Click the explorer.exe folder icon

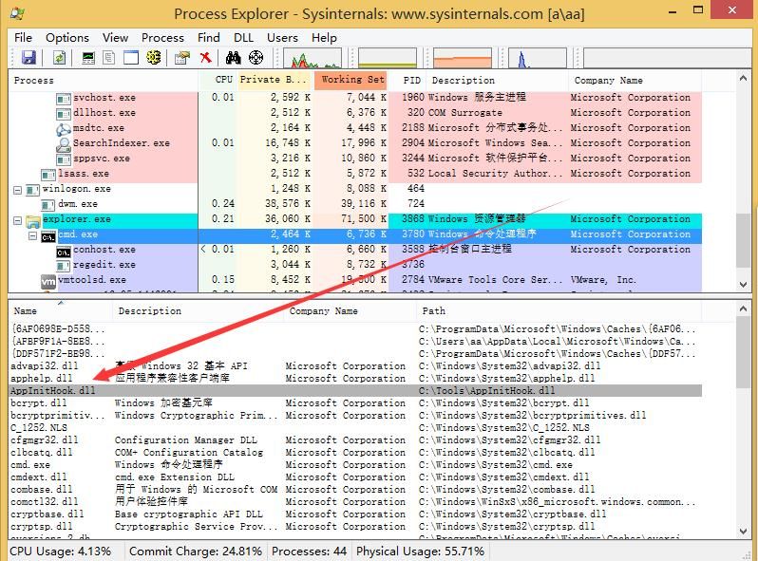coord(33,221)
